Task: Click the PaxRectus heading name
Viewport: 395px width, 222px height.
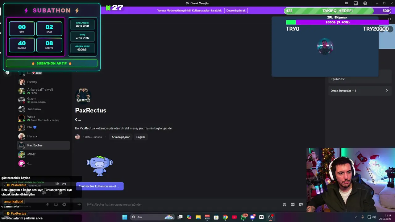Action: tap(90, 110)
